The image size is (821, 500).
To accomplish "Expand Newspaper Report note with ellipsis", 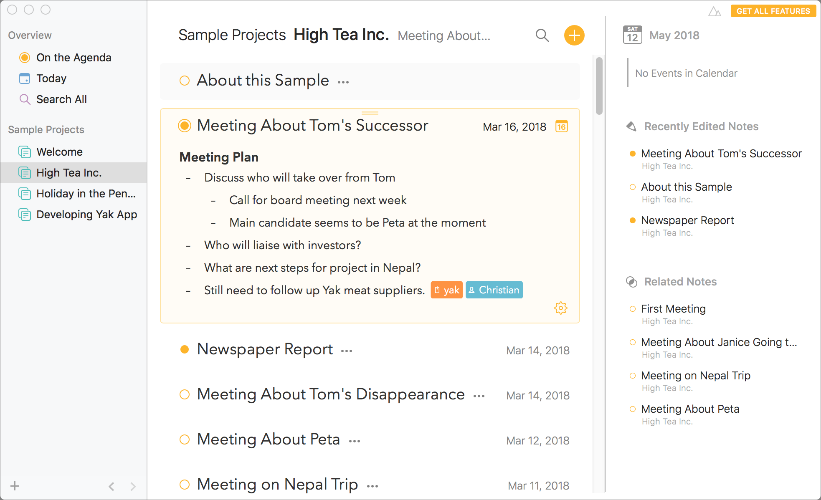I will (347, 351).
